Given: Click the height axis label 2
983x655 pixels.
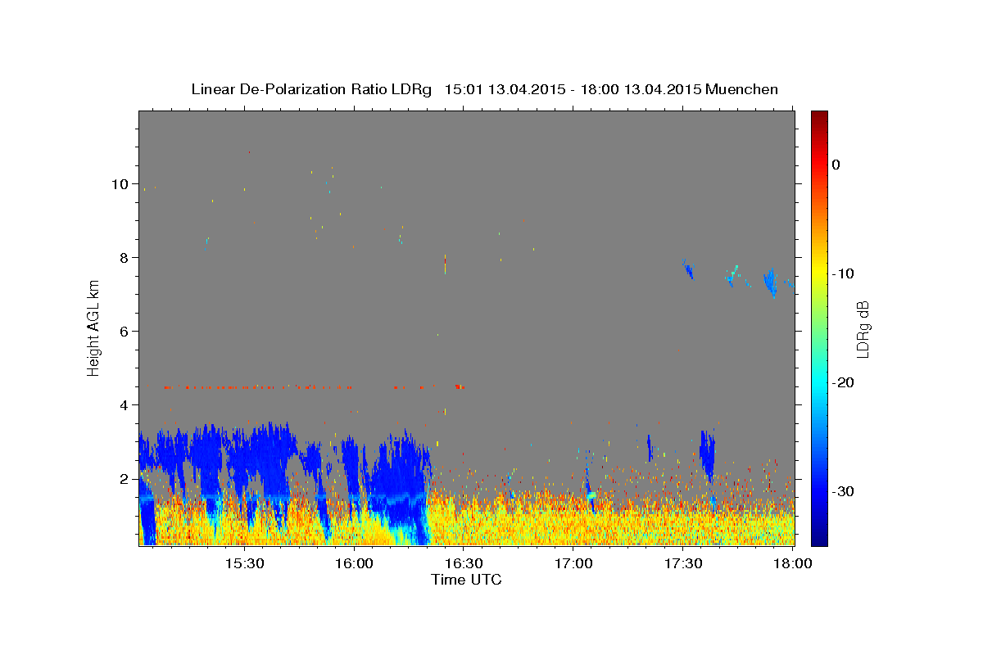Looking at the screenshot, I should [125, 479].
